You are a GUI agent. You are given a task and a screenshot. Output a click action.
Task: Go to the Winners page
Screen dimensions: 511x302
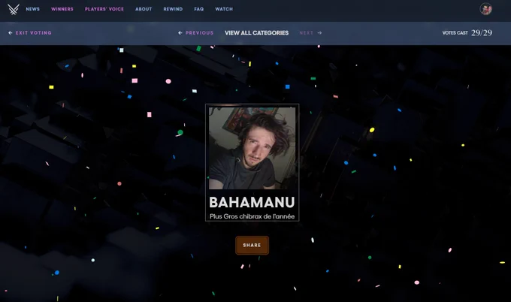click(62, 9)
